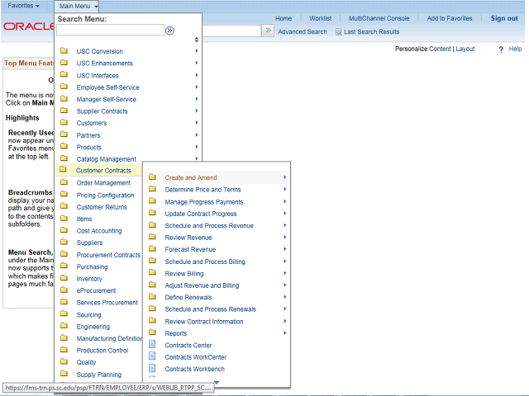Click the double-arrow search button in header

click(268, 31)
